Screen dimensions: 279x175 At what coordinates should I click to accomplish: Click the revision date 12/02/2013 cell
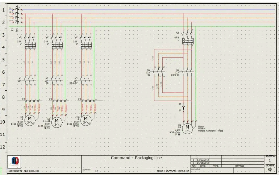pyautogui.click(x=202, y=160)
